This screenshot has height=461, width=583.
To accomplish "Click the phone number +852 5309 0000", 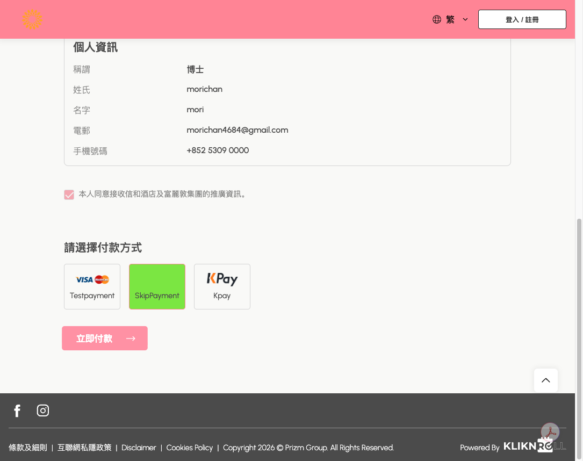I will (x=218, y=150).
